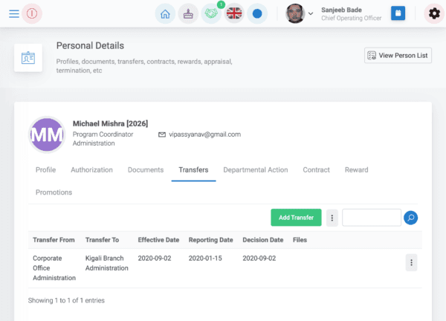Sort by Decision Date column header
The image size is (446, 321).
tap(263, 240)
